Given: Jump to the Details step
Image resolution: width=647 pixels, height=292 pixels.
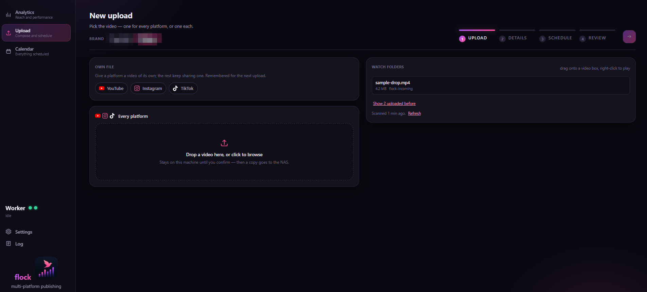Looking at the screenshot, I should point(517,36).
